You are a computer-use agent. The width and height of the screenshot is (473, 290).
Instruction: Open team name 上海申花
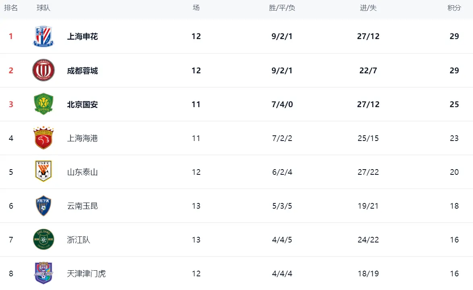coord(82,37)
